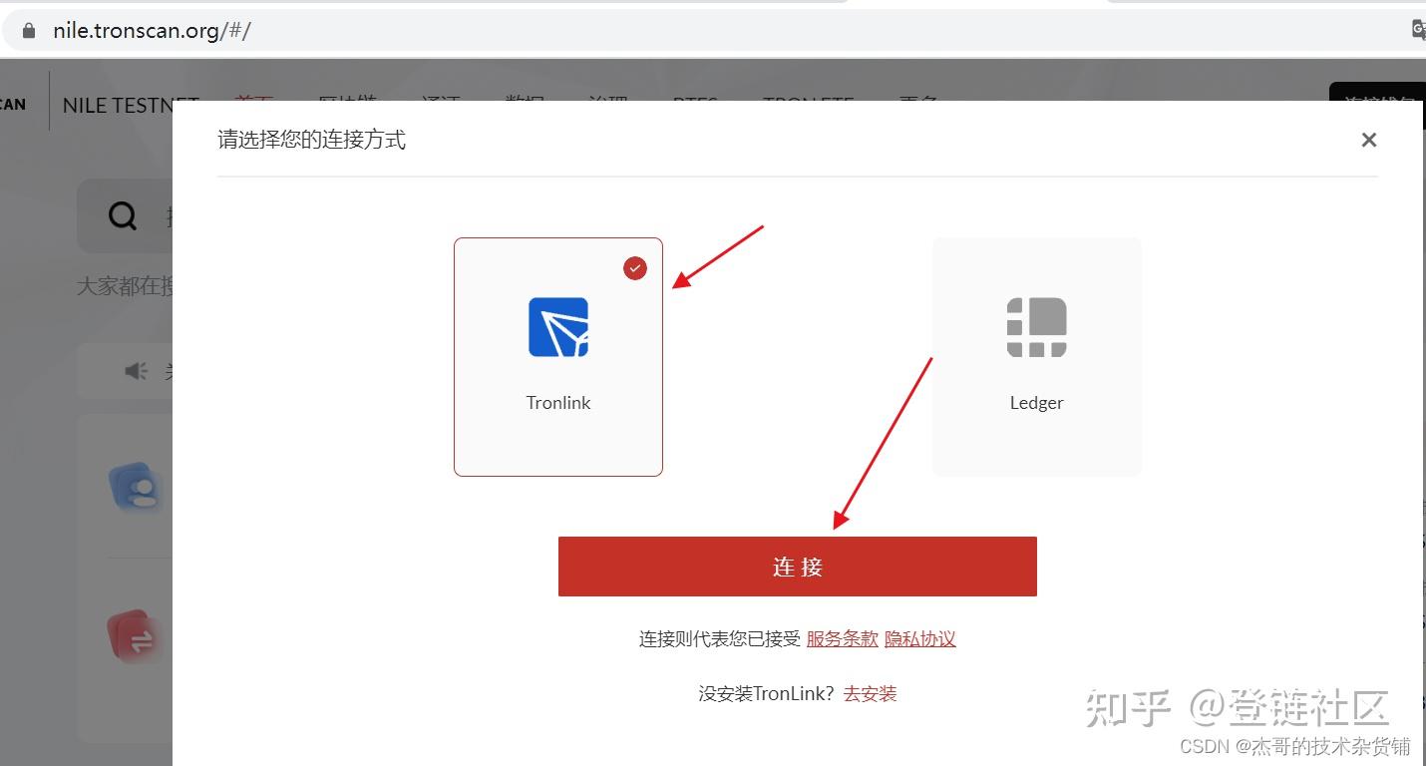The width and height of the screenshot is (1426, 766).
Task: Switch to the 首页 tab
Action: point(255,101)
